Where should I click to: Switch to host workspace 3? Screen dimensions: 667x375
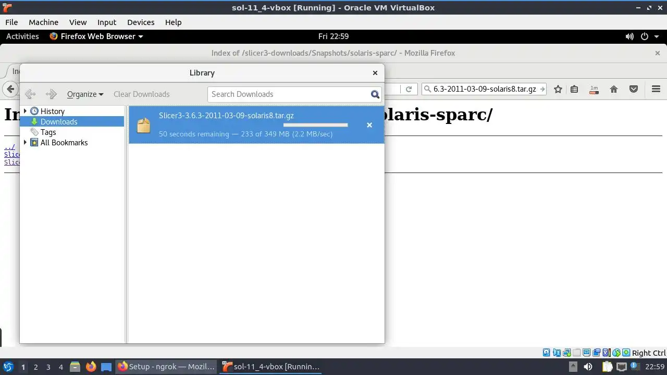point(48,367)
